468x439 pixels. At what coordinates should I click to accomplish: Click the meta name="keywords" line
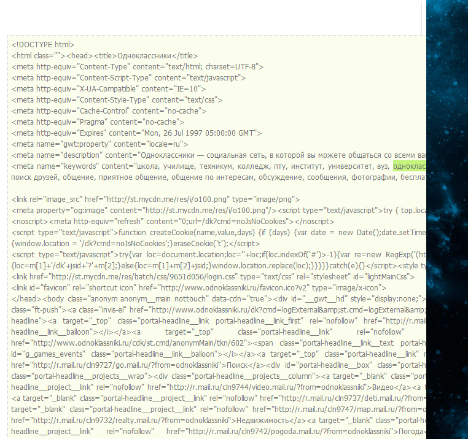(219, 166)
